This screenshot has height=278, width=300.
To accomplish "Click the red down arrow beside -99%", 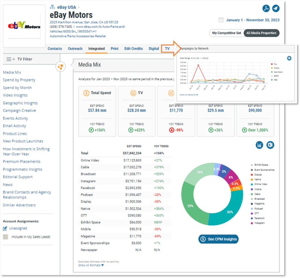I will tap(172, 130).
